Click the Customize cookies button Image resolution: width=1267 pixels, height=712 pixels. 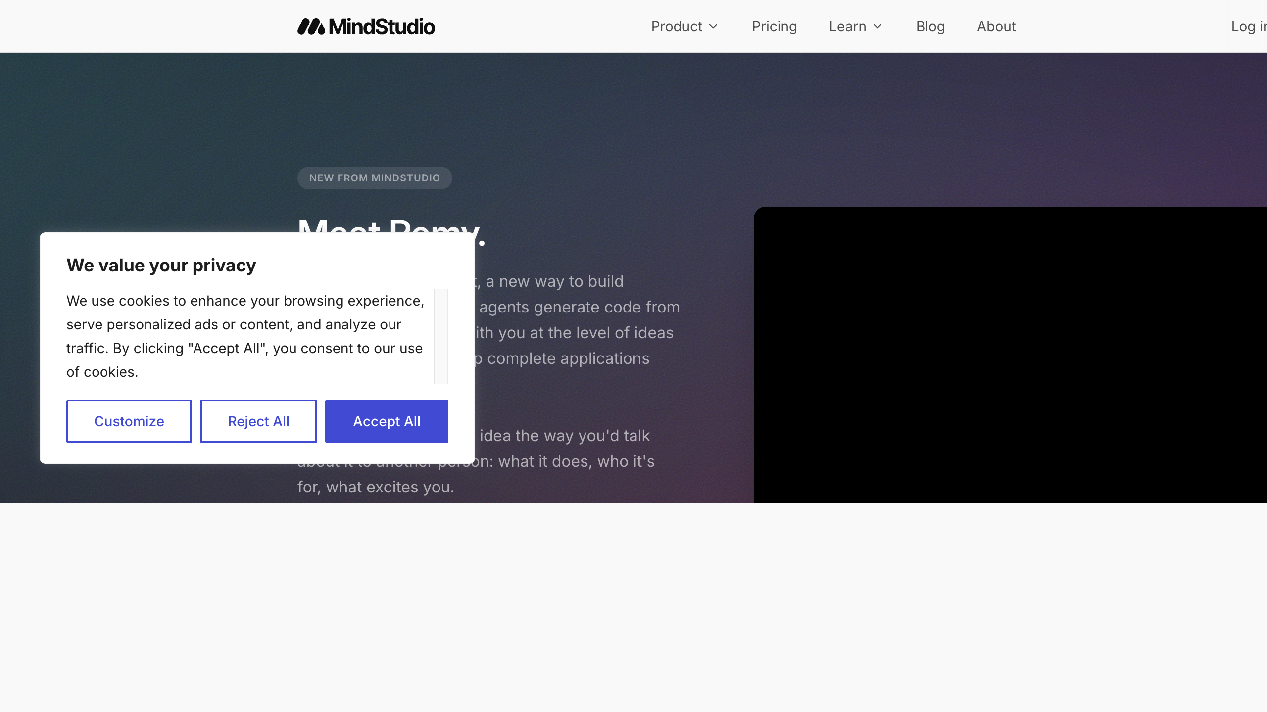[x=129, y=421]
